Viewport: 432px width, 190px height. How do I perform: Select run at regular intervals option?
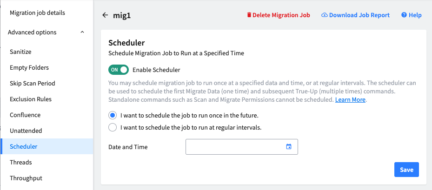tap(113, 128)
